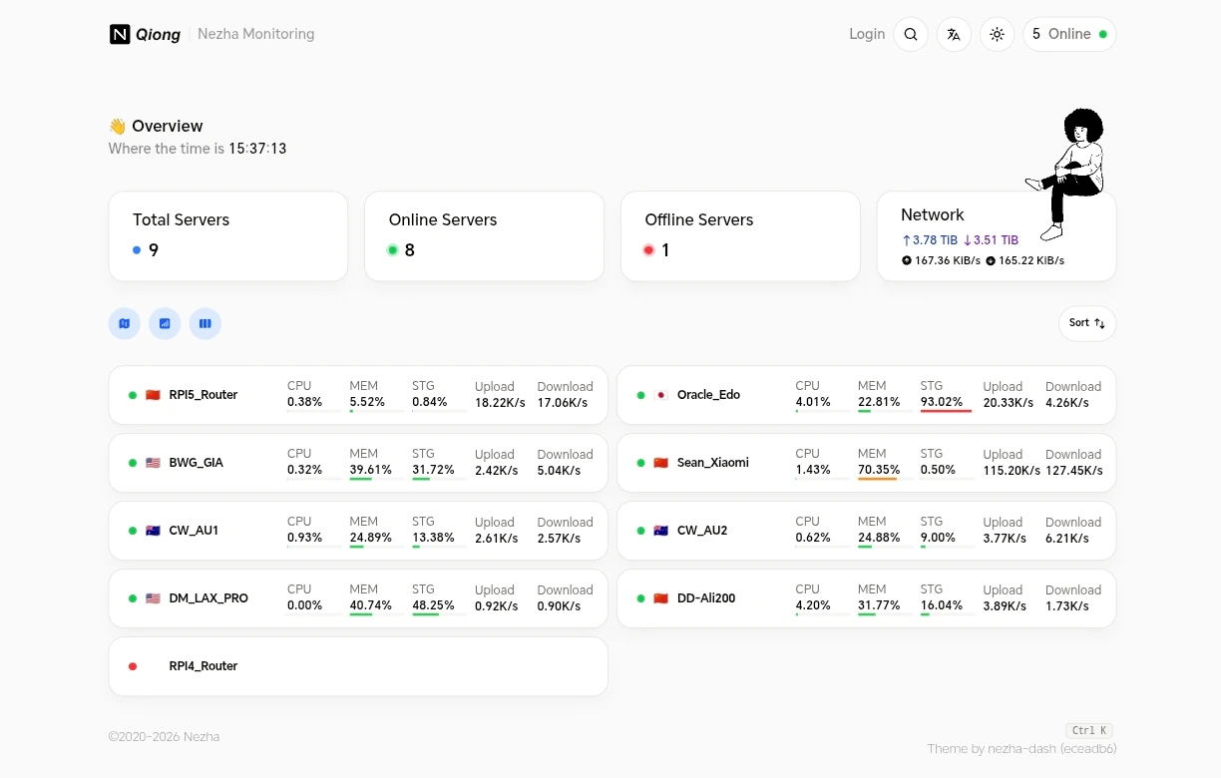Click the 5 Online status badge
This screenshot has height=778, width=1221.
pyautogui.click(x=1068, y=34)
